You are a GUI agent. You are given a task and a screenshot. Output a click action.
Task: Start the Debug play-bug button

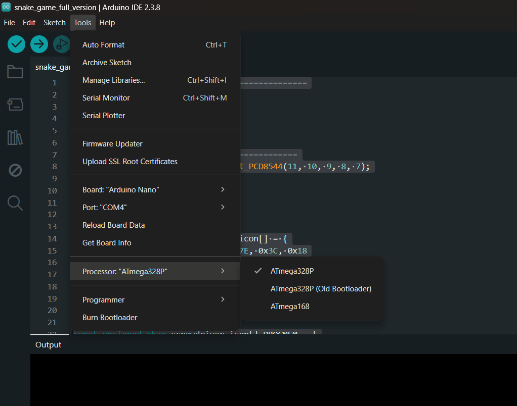coord(62,44)
